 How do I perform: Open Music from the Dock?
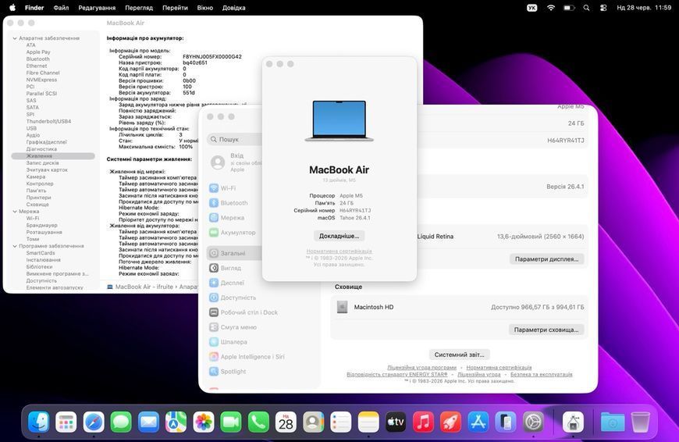(423, 422)
